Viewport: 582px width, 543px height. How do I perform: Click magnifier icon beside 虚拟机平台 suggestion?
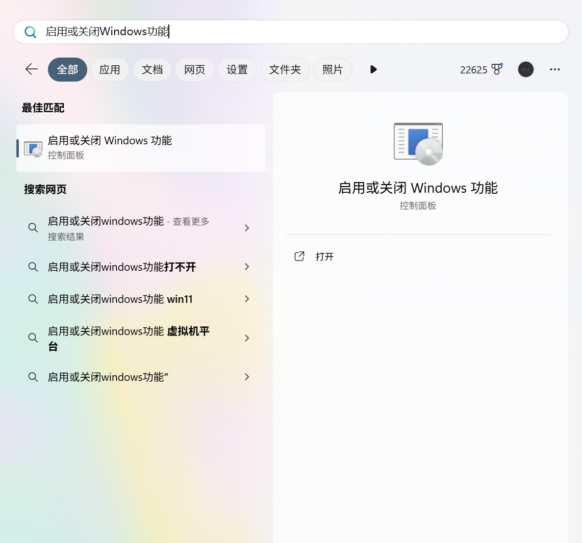(x=33, y=338)
